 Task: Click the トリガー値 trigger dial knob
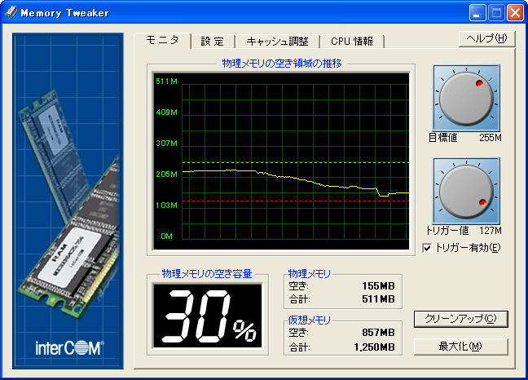click(x=466, y=191)
